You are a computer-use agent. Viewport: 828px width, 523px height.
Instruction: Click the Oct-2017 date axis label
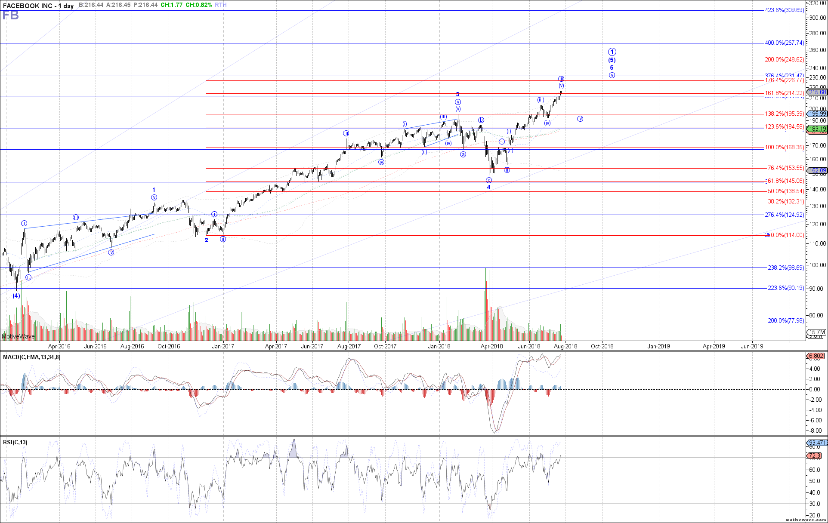pyautogui.click(x=385, y=346)
